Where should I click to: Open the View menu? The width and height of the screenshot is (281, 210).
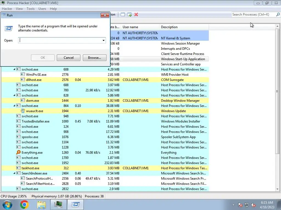click(19, 8)
